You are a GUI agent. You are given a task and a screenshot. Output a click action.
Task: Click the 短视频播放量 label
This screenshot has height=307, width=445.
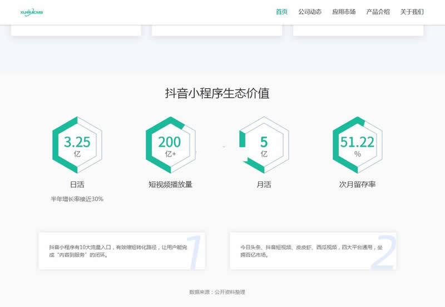point(170,184)
